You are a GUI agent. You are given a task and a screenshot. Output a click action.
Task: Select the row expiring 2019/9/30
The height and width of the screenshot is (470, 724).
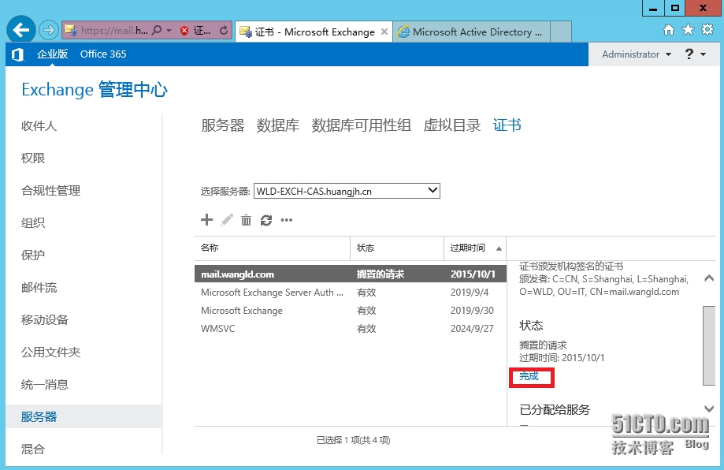click(x=351, y=311)
